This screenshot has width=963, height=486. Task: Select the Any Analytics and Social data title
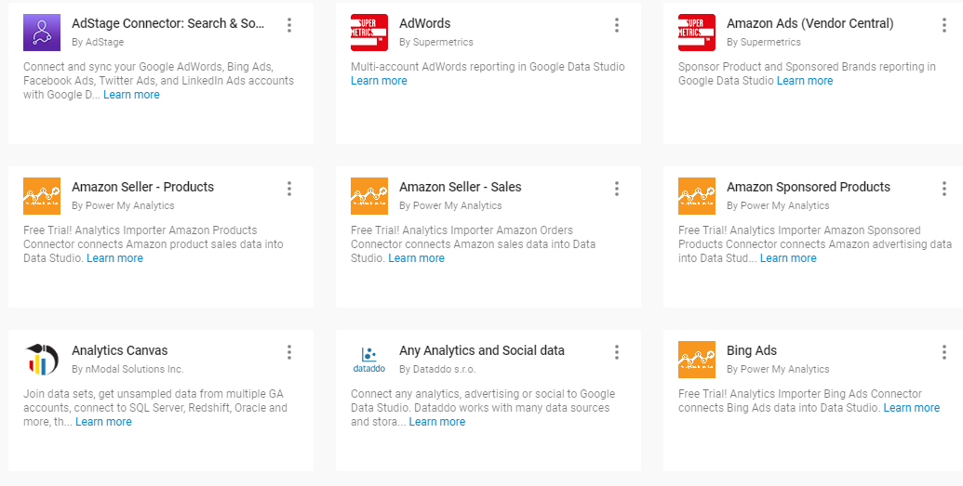481,350
